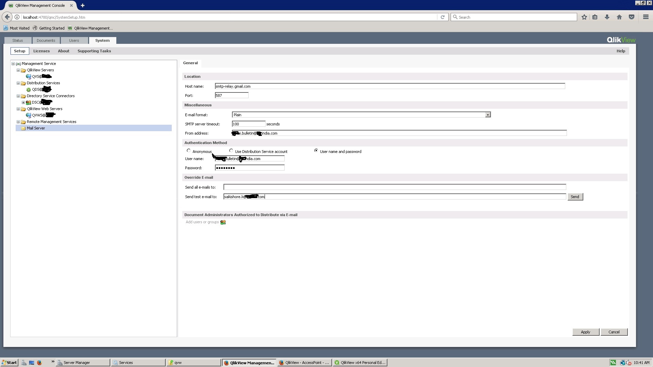653x367 pixels.
Task: Select the Anonymous authentication radio button
Action: tap(189, 151)
